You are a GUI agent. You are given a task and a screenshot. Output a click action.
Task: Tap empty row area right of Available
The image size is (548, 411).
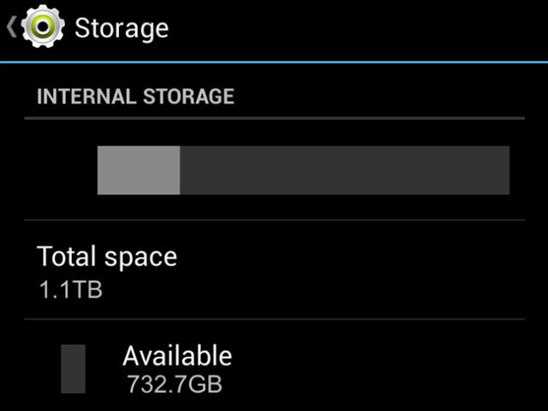click(x=378, y=369)
